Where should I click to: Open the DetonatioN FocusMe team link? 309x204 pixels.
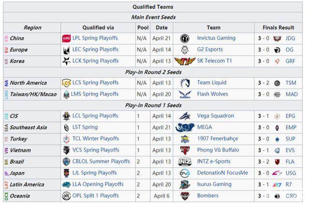click(222, 173)
